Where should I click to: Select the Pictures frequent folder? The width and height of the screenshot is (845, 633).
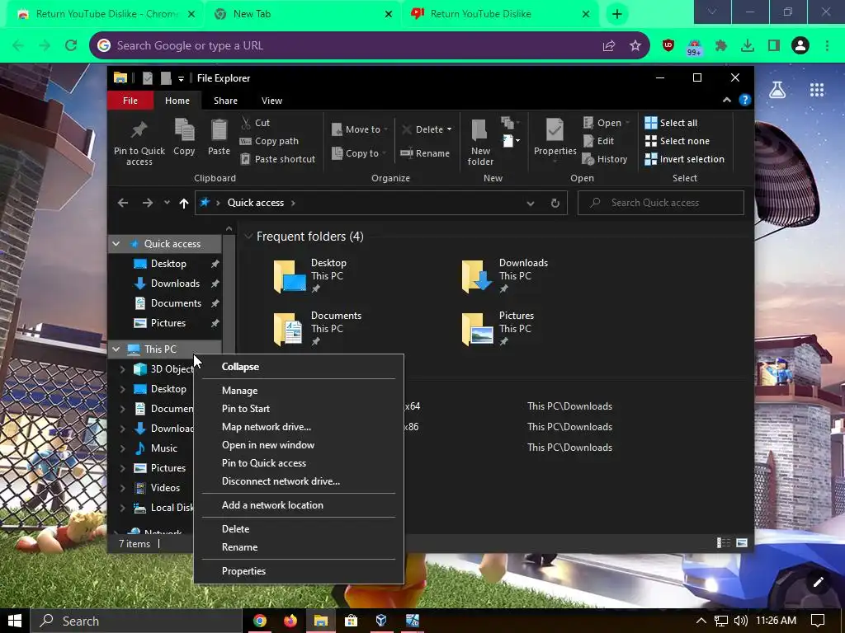pos(498,328)
